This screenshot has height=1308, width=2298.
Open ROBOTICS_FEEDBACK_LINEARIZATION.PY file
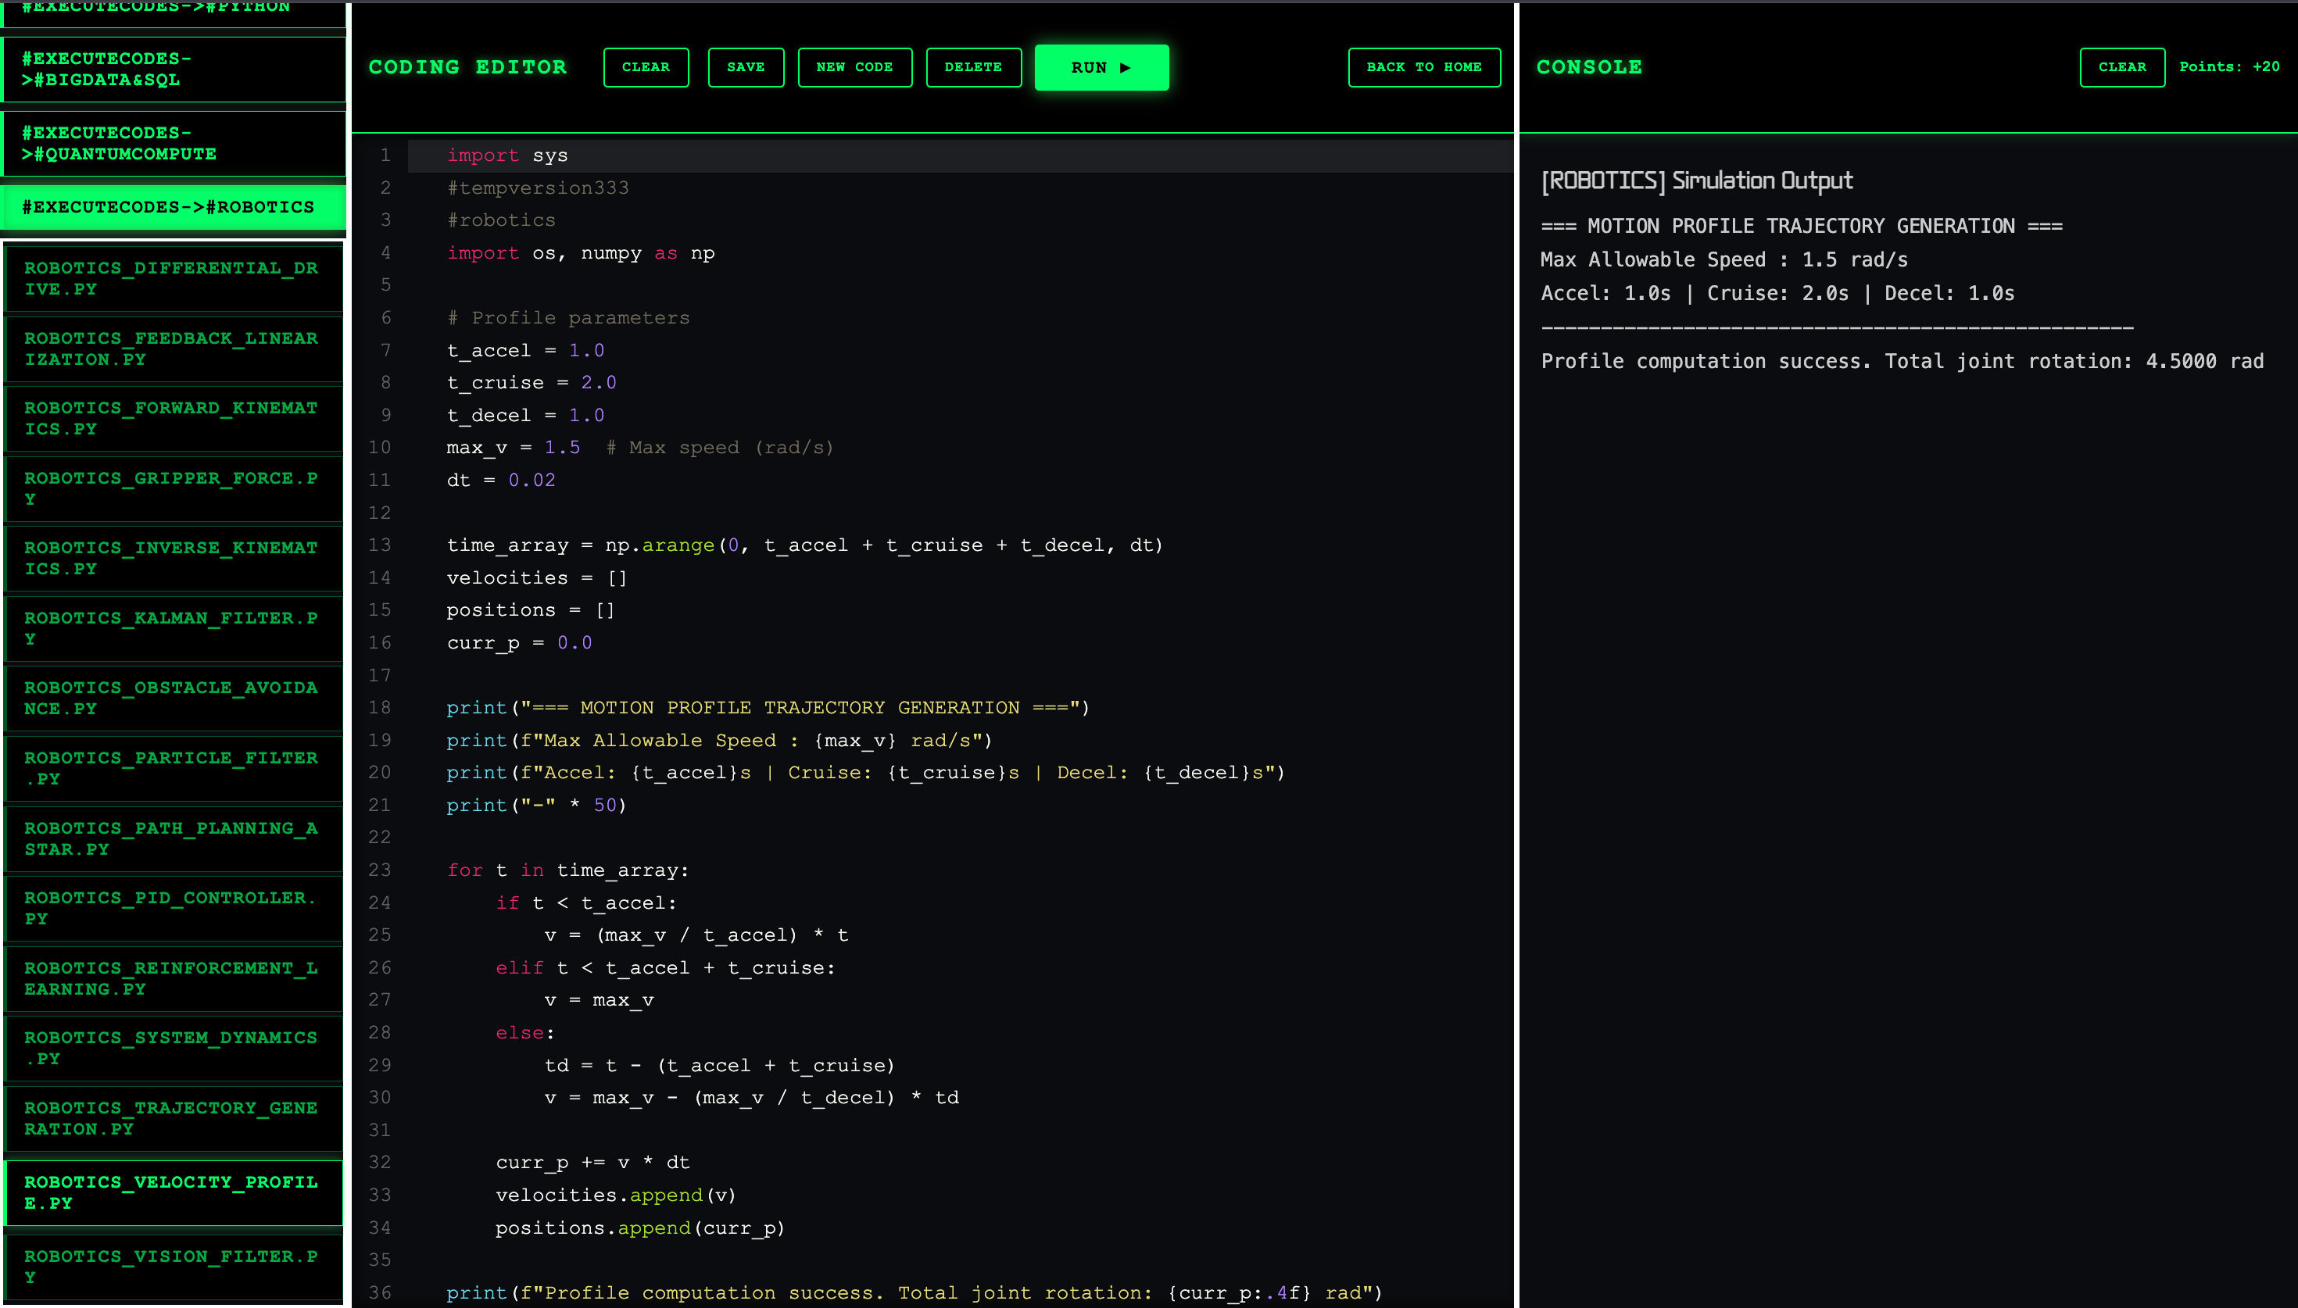pos(174,348)
